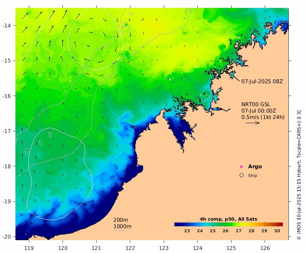Click the magenta Argo marker icon
The width and height of the screenshot is (305, 253).
[x=241, y=167]
